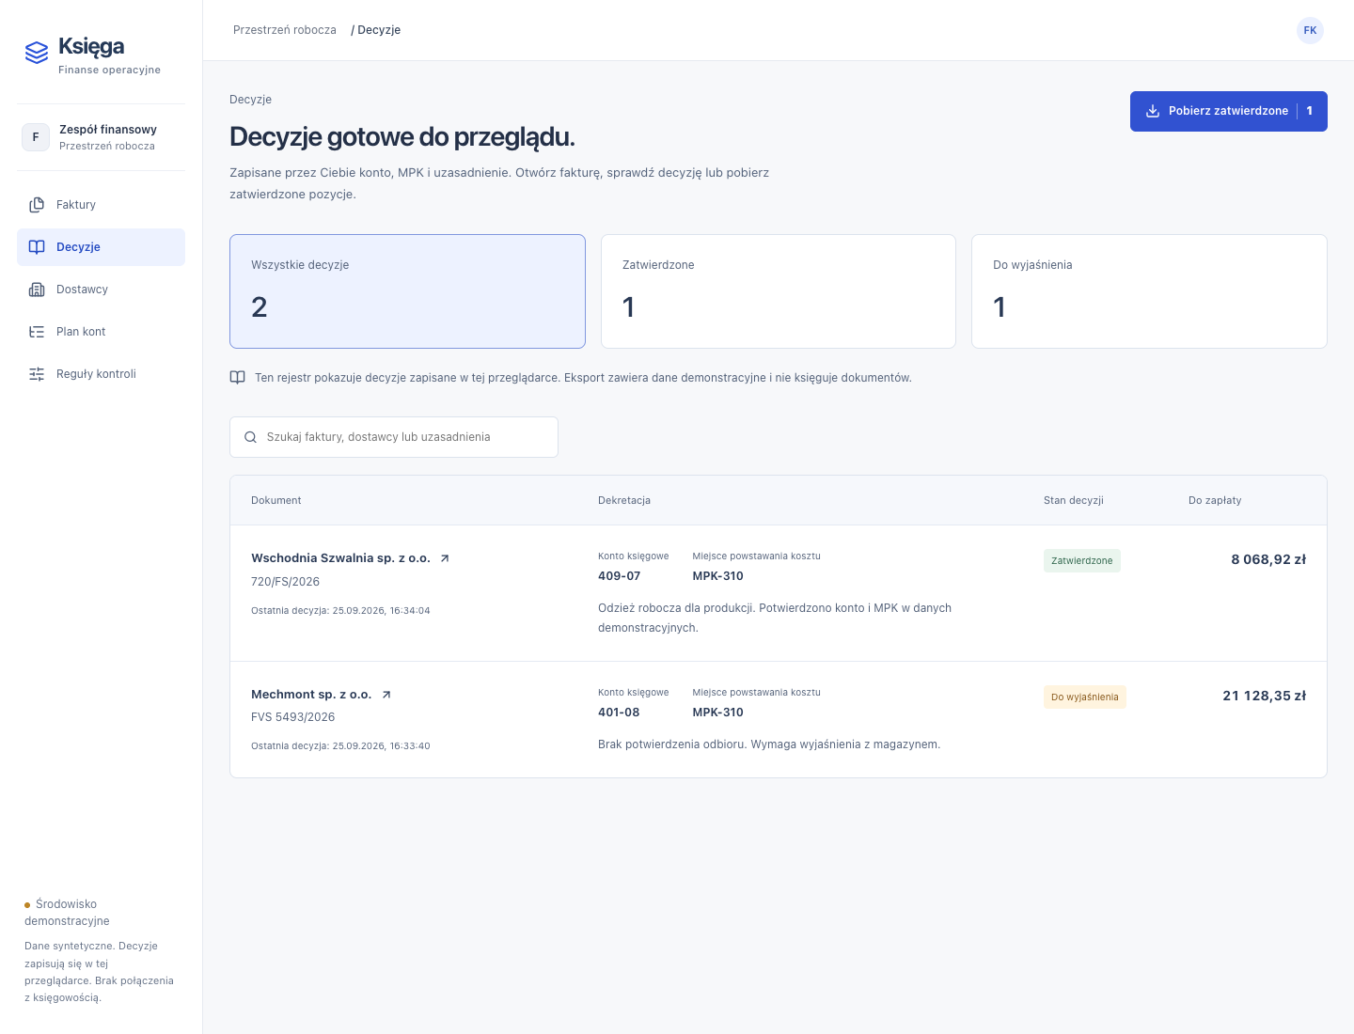Click the FK user avatar

coord(1310,30)
